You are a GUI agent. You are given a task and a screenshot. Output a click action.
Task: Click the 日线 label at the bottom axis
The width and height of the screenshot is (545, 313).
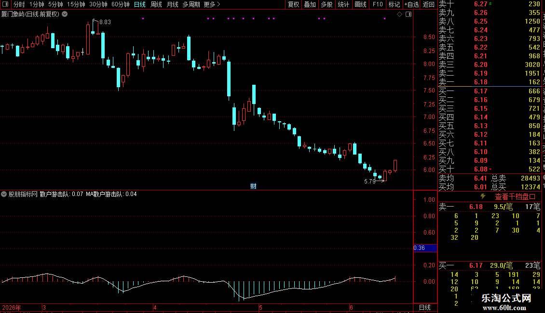click(425, 307)
